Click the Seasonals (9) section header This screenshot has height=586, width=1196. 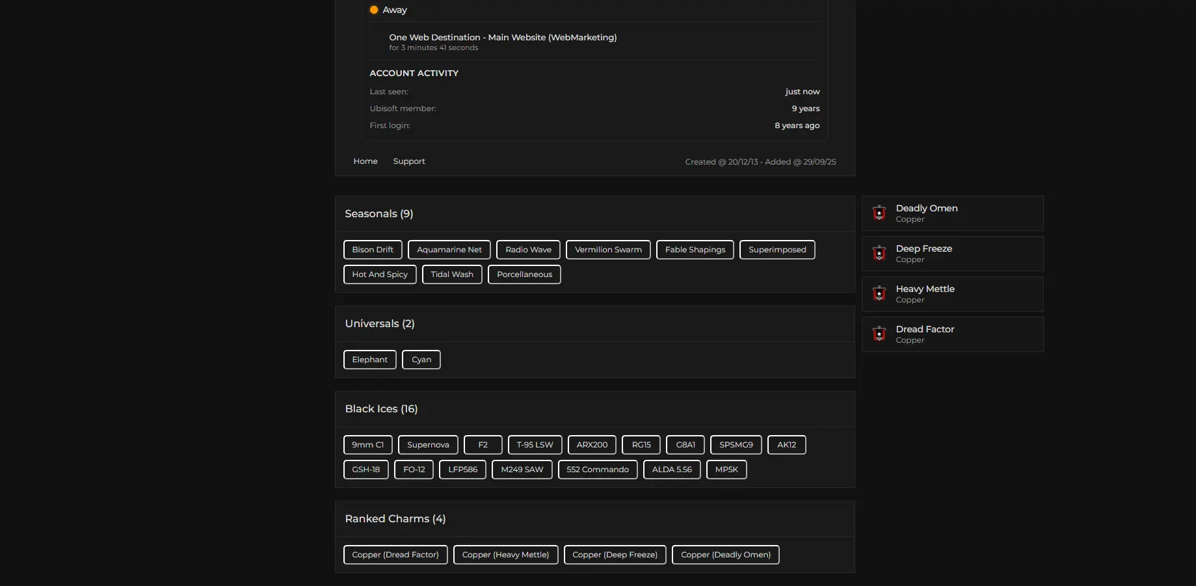click(379, 214)
